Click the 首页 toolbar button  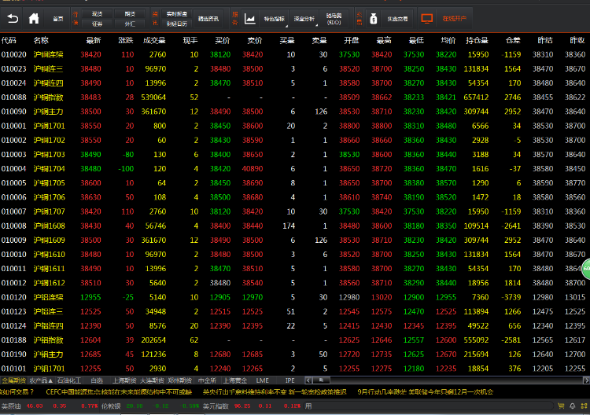[58, 18]
